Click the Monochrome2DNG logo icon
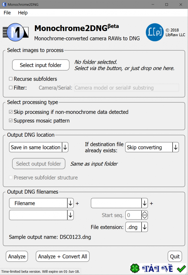Viewport: 188px width, 275px height. [x=15, y=32]
